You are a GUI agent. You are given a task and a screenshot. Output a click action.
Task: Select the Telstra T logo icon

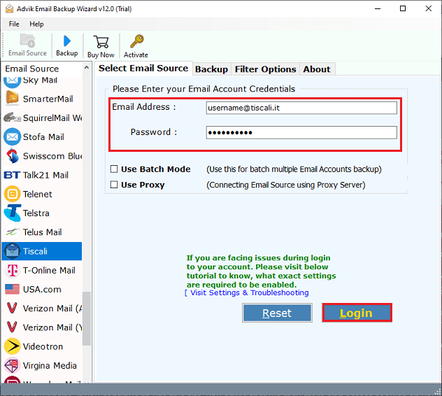pyautogui.click(x=13, y=213)
